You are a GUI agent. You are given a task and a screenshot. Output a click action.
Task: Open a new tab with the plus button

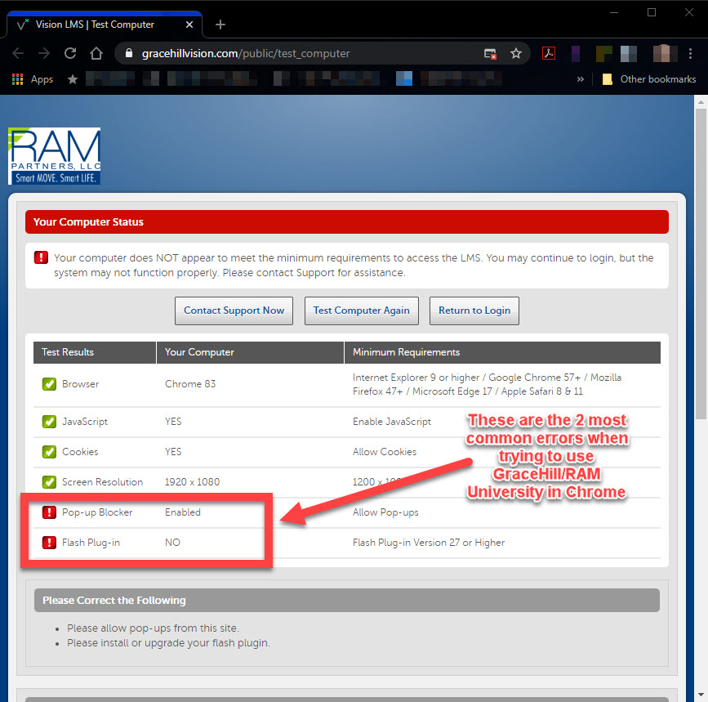coord(220,25)
